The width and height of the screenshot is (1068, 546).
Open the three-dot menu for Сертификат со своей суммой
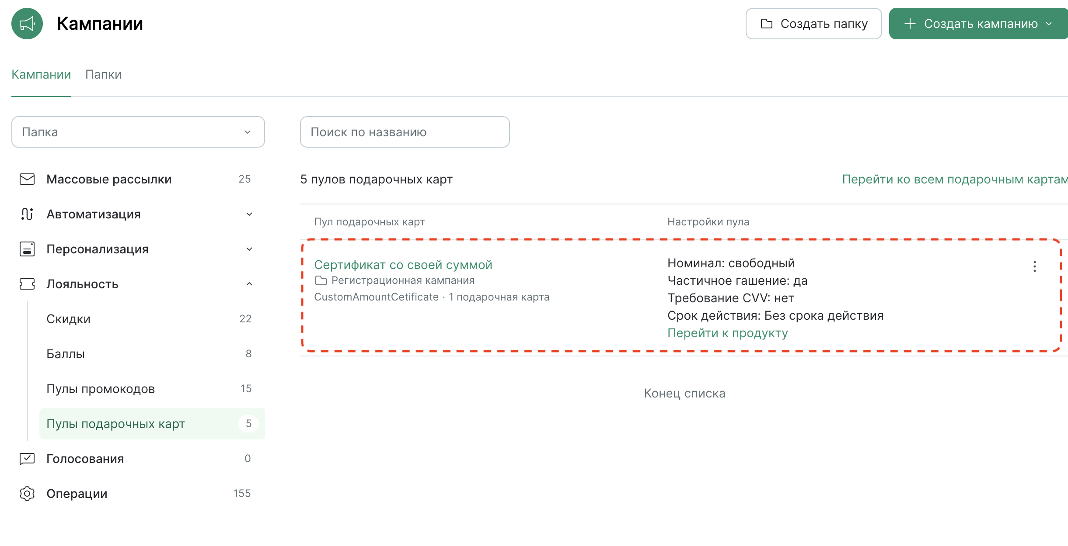click(1034, 266)
